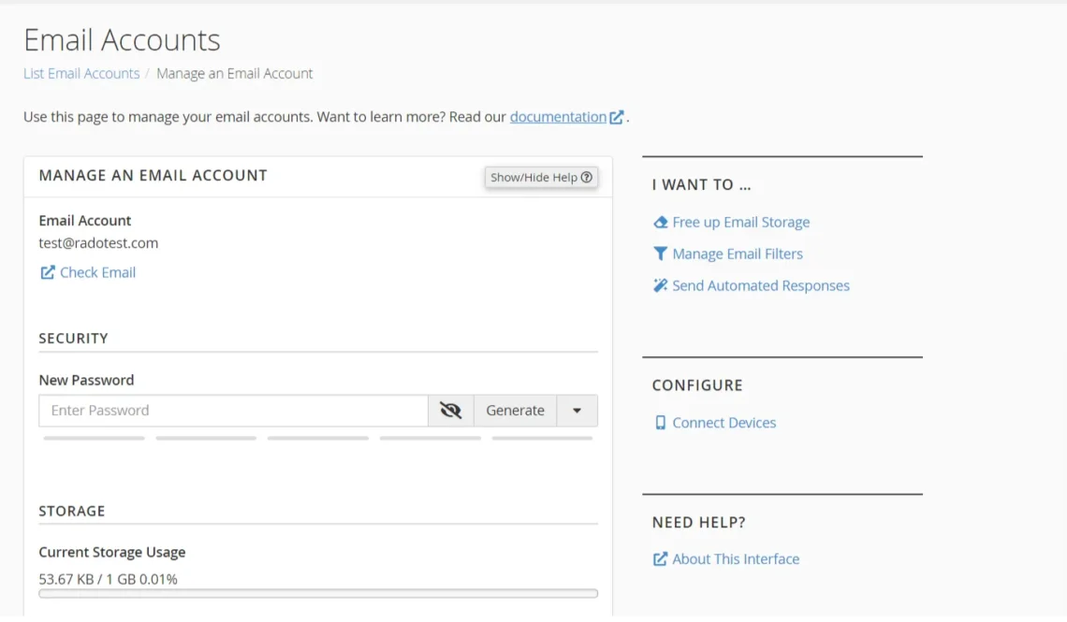Click the Generate button
1067x622 pixels.
(515, 410)
